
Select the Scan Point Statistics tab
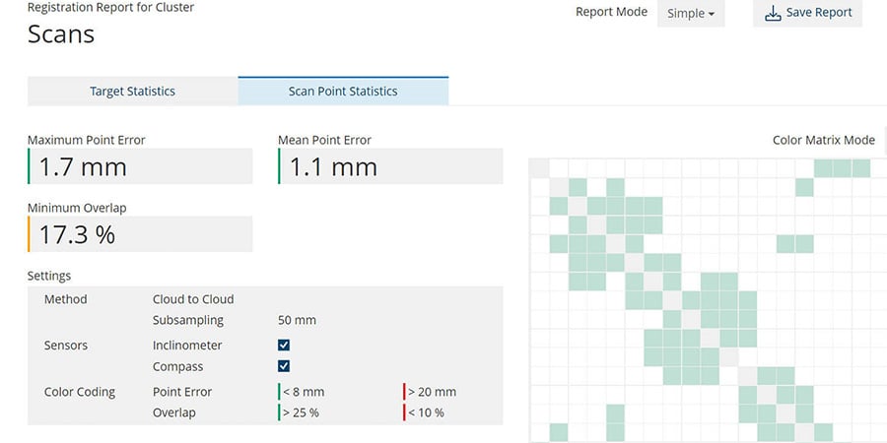(343, 92)
